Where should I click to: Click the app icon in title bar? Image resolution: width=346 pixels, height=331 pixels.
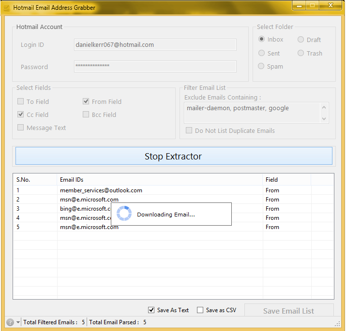[7, 8]
